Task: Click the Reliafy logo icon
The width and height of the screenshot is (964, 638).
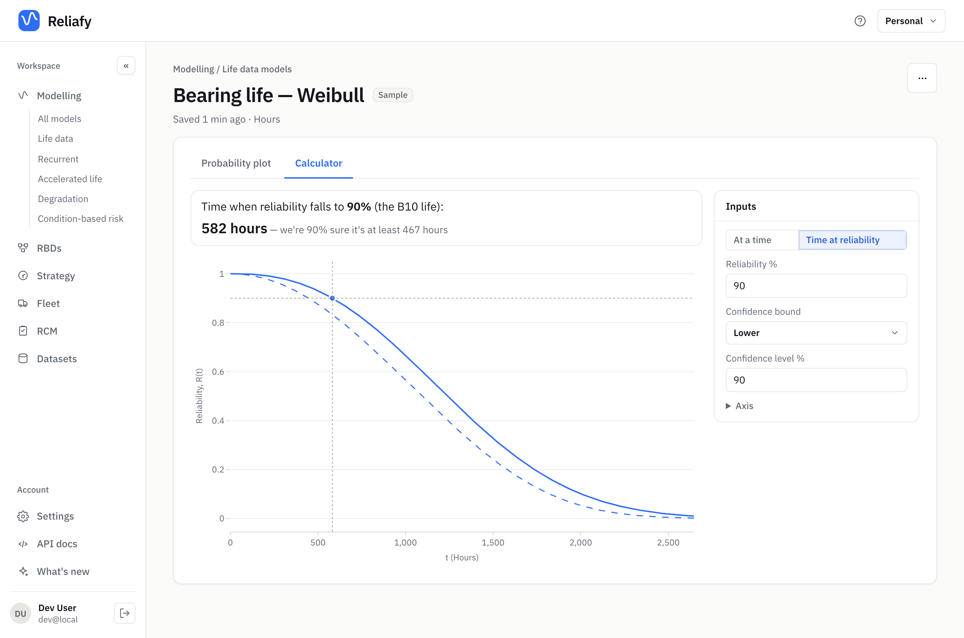Action: [29, 21]
